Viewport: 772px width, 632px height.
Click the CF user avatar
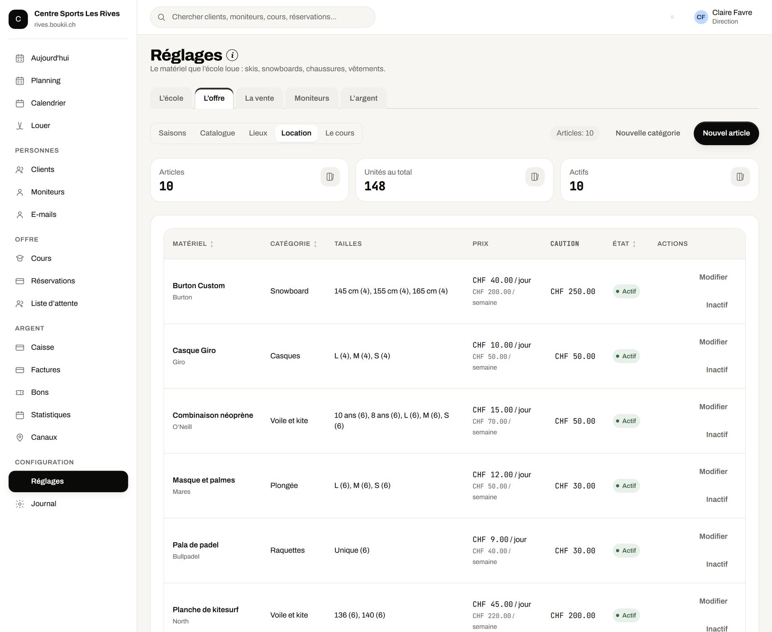(701, 17)
